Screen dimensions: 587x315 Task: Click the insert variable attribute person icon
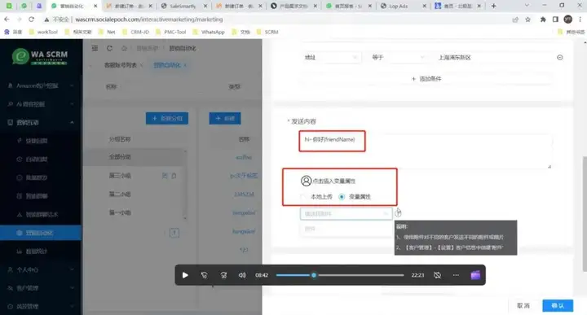point(307,181)
